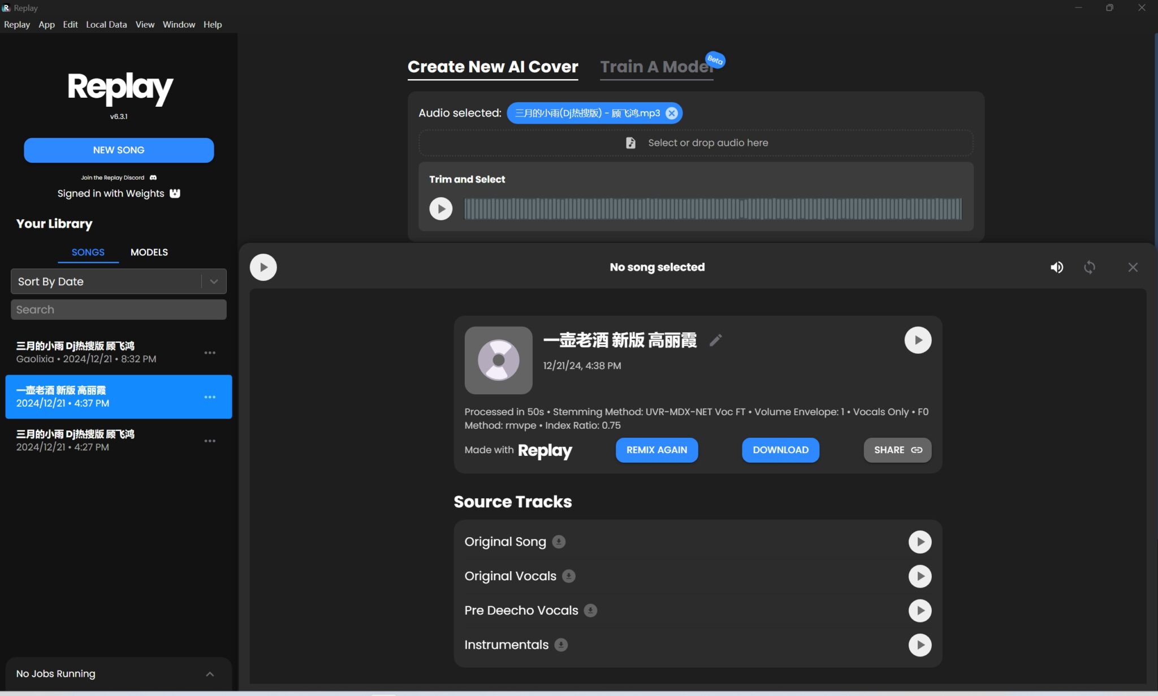Click the REMIX AGAIN button
This screenshot has height=696, width=1158.
656,450
